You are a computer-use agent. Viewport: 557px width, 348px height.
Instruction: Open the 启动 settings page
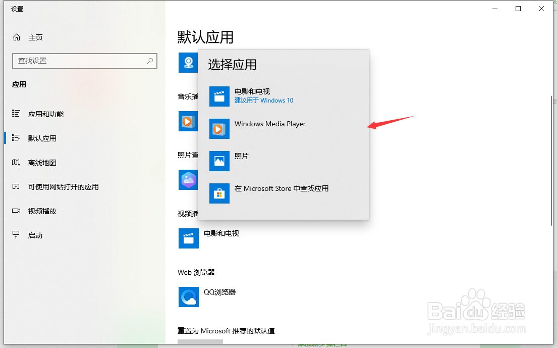click(34, 234)
